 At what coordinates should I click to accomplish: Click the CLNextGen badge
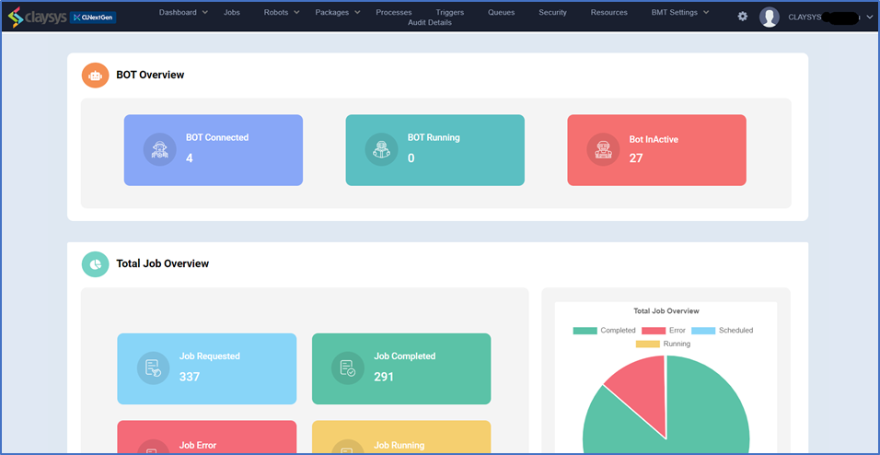94,17
